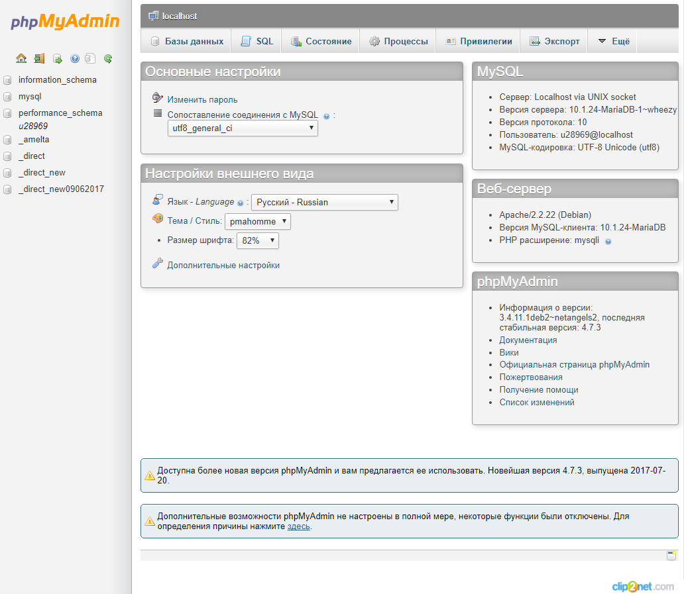
Task: Click localhost server link in header
Action: pyautogui.click(x=180, y=16)
